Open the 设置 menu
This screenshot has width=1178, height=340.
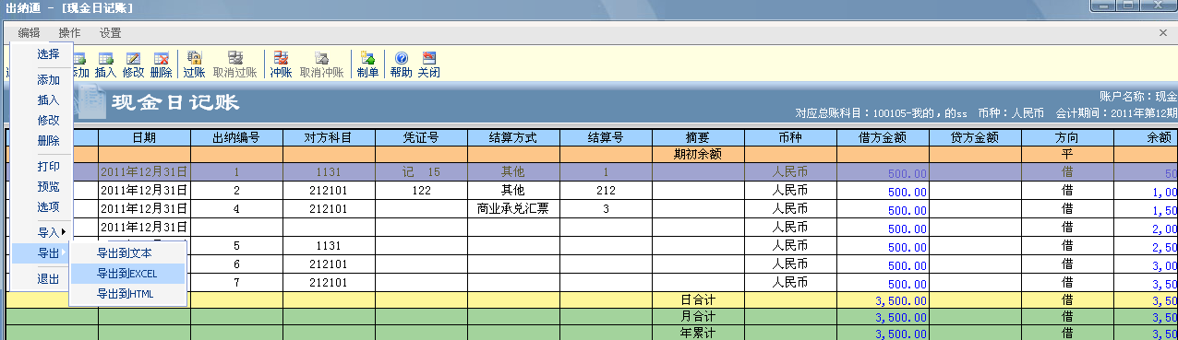110,33
